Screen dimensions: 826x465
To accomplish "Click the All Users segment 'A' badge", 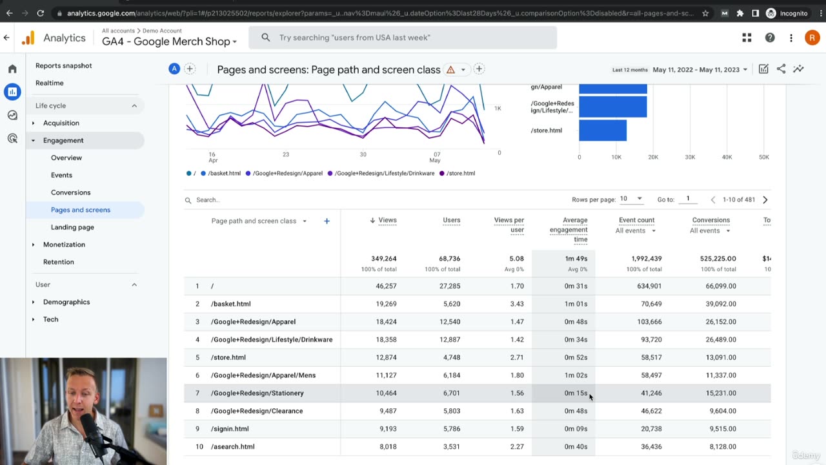I will click(x=174, y=69).
